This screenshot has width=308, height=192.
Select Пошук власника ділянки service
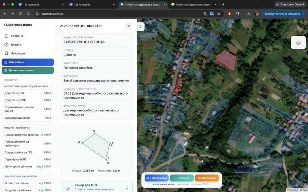point(28,135)
